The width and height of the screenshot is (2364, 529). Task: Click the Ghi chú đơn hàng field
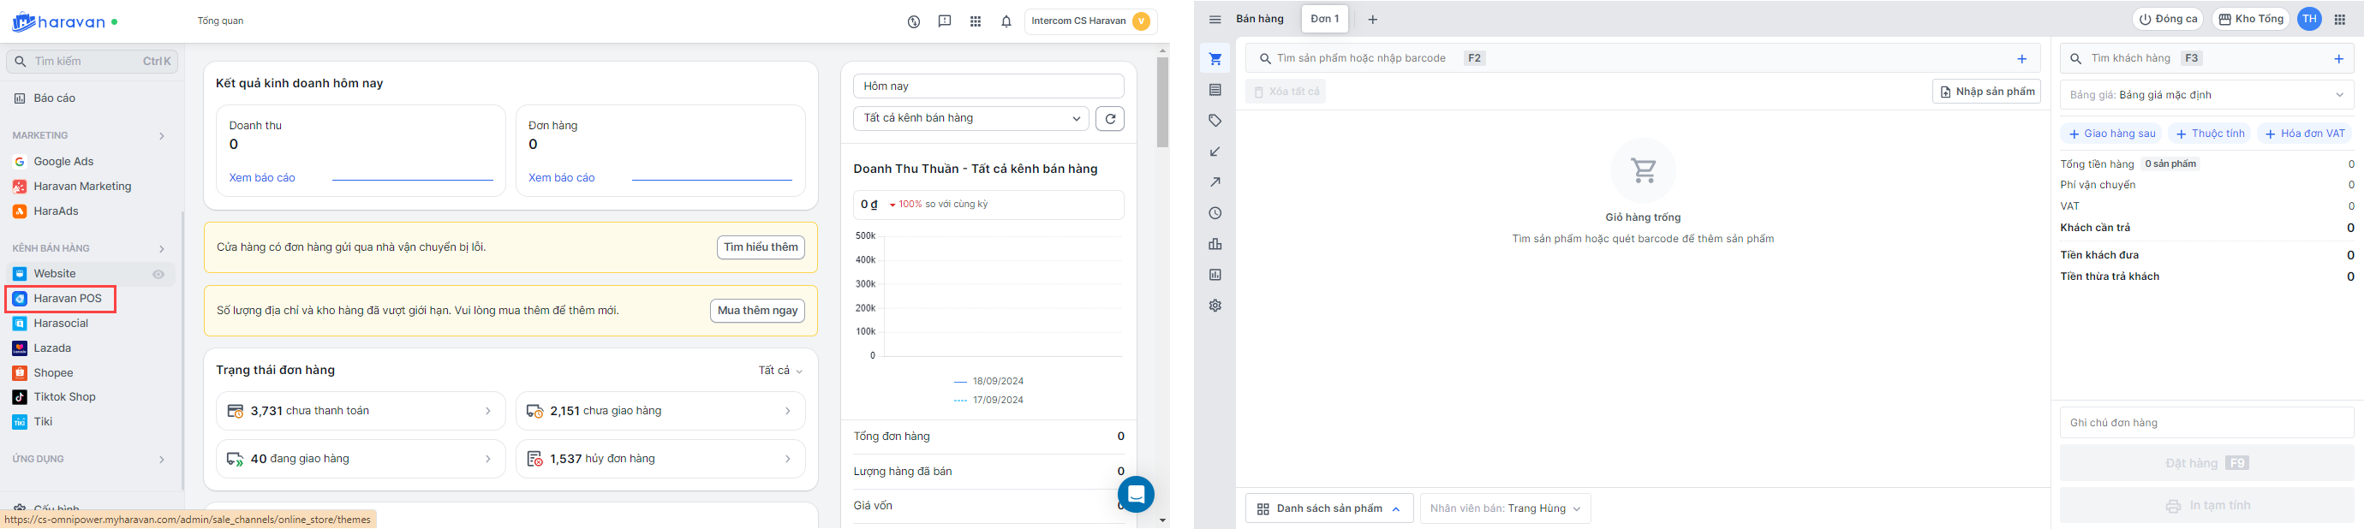click(2206, 423)
